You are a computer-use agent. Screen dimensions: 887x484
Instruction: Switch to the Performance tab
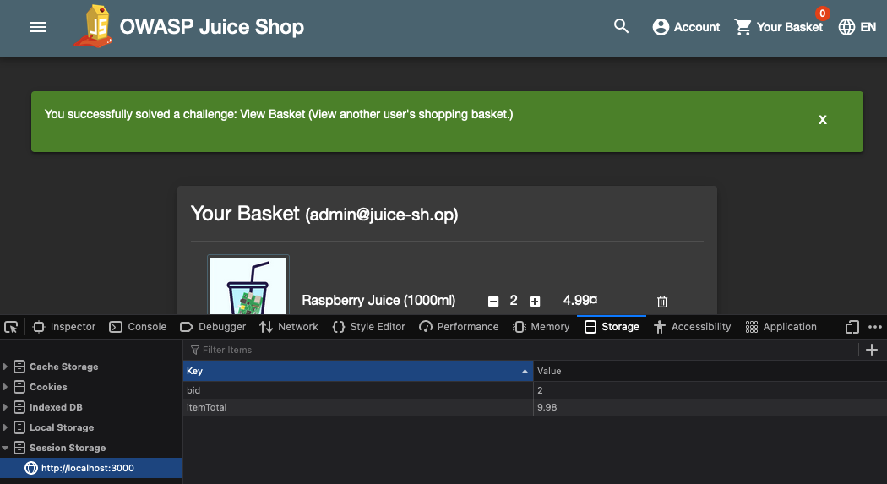pos(459,327)
